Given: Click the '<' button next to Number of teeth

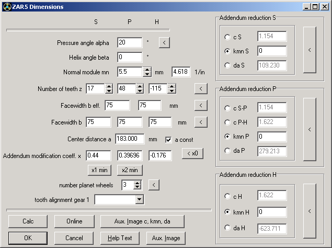Looking at the screenshot, I should pos(200,88).
